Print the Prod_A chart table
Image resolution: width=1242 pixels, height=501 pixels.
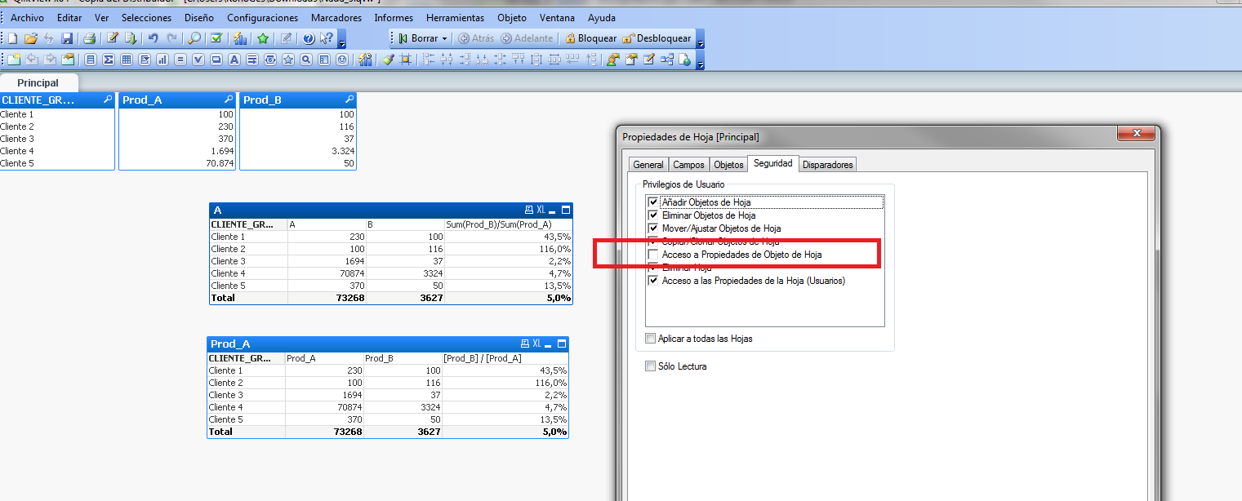pyautogui.click(x=527, y=344)
